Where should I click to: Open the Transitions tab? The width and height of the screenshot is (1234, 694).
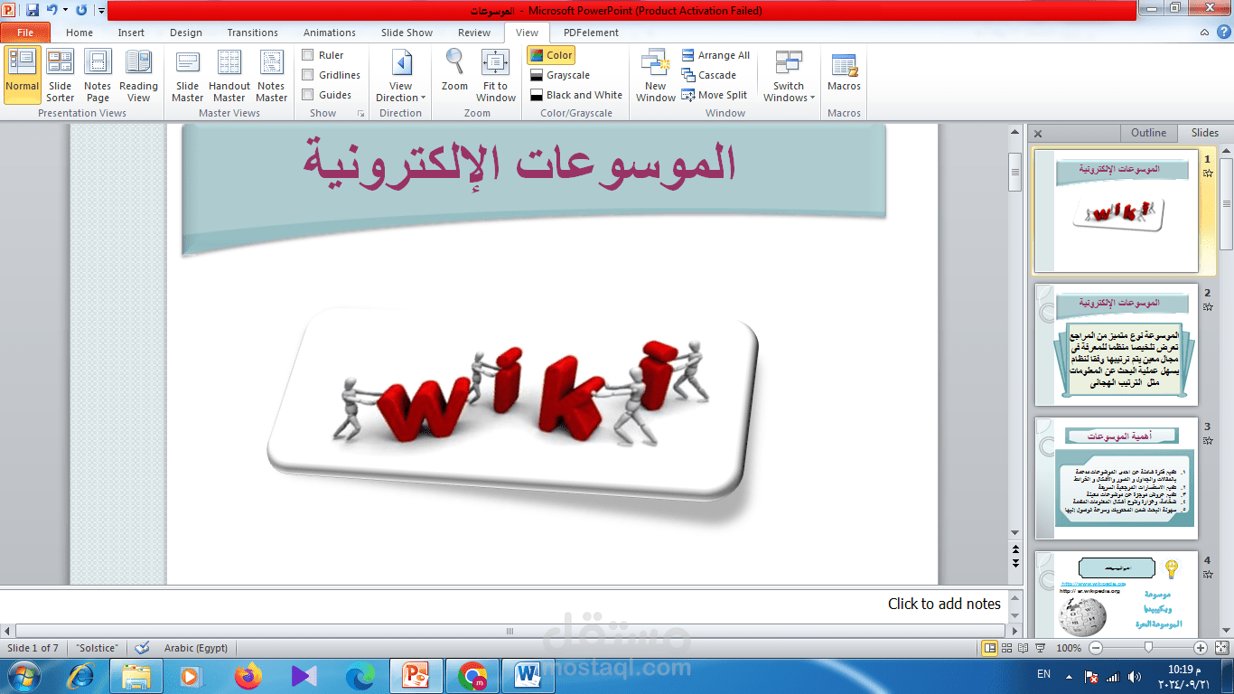(x=253, y=33)
